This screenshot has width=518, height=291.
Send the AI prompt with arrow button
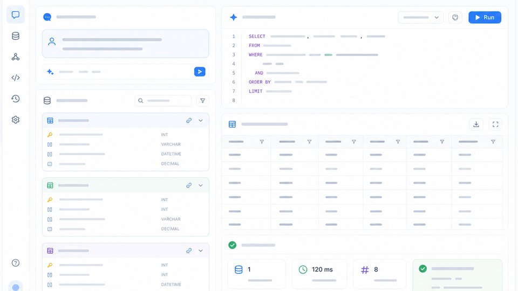[200, 72]
